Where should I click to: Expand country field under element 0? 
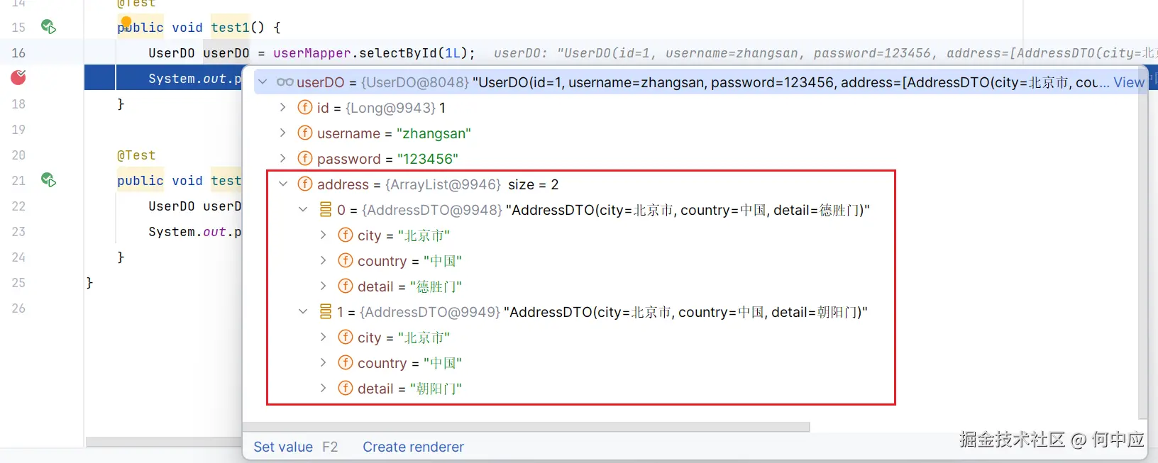323,261
